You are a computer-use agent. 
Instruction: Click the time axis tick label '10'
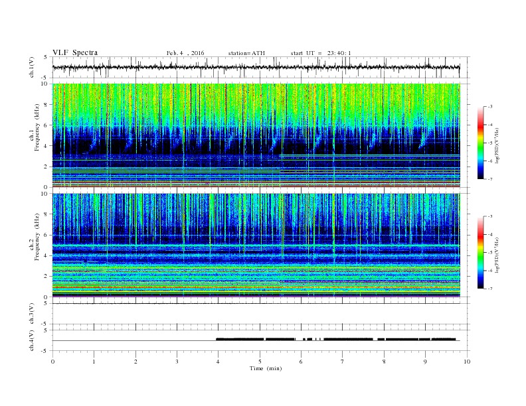(467, 362)
